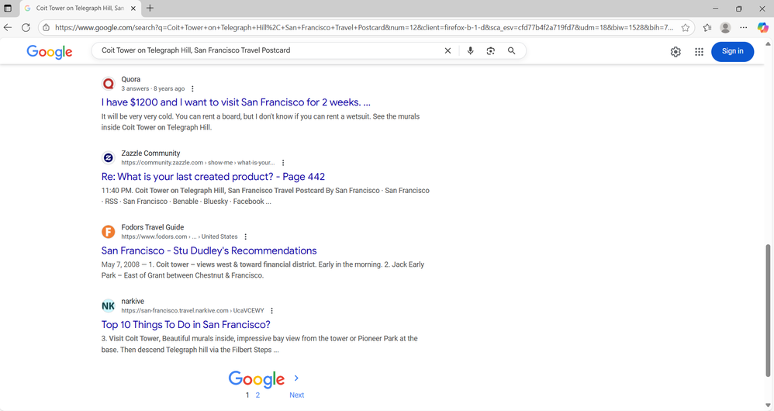
Task: Open a new browser tab
Action: point(150,8)
